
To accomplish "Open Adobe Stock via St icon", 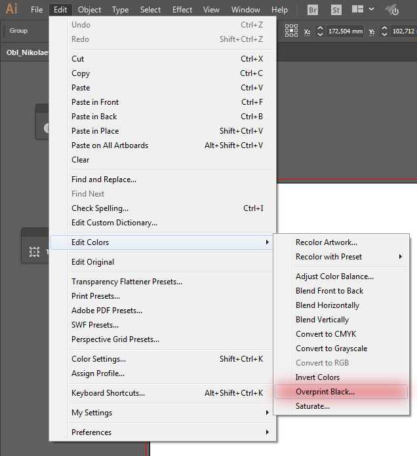I will [336, 10].
